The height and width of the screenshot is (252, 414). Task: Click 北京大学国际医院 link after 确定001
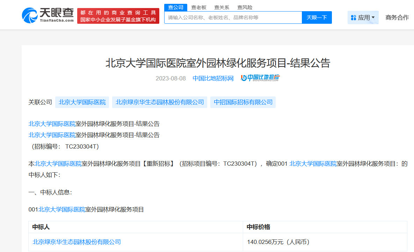point(313,164)
